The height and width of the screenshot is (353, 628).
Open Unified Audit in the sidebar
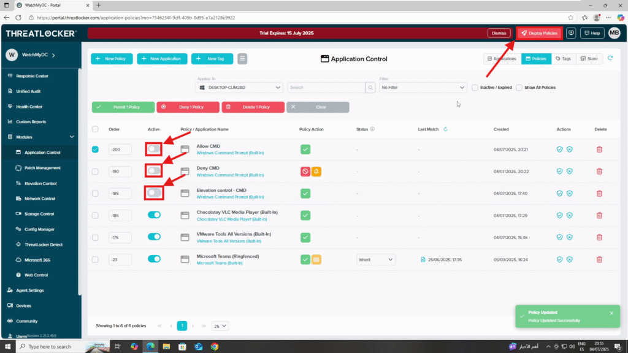click(28, 91)
